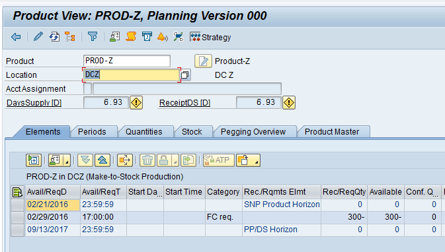This screenshot has height=252, width=445.
Task: Open the filter funnel icon
Action: [93, 37]
